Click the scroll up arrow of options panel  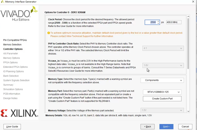[x=188, y=17]
